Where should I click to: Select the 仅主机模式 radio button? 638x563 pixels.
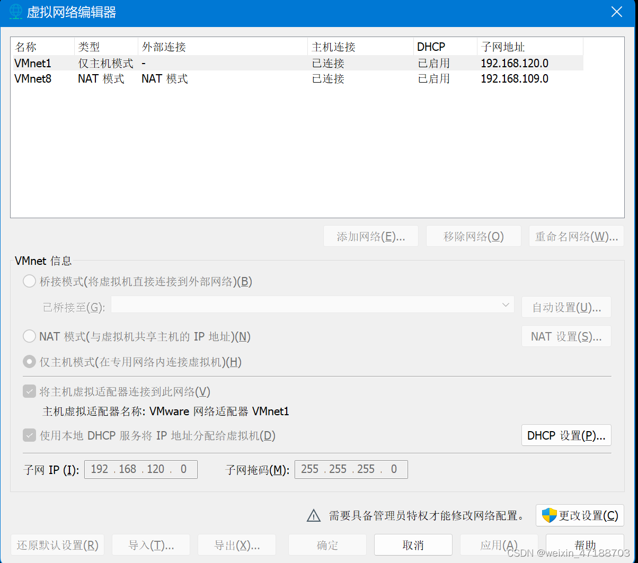(x=29, y=362)
